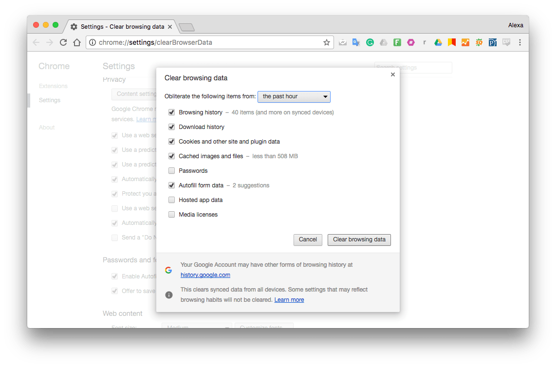The height and width of the screenshot is (367, 556).
Task: Open the 'the past hour' time range dropdown
Action: coord(294,96)
